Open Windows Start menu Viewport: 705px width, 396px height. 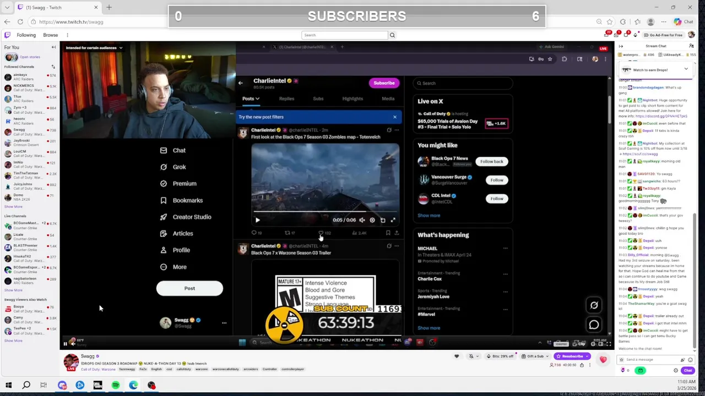coord(8,386)
